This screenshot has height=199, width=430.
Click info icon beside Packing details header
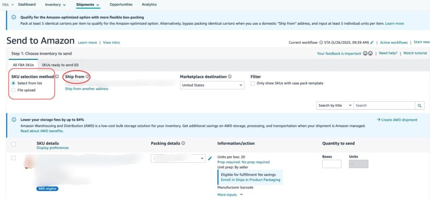pyautogui.click(x=183, y=143)
